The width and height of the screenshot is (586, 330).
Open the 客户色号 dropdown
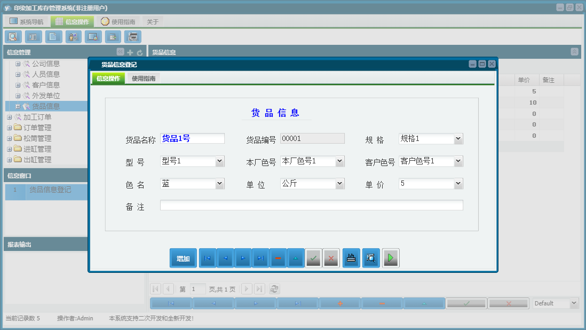[458, 161]
